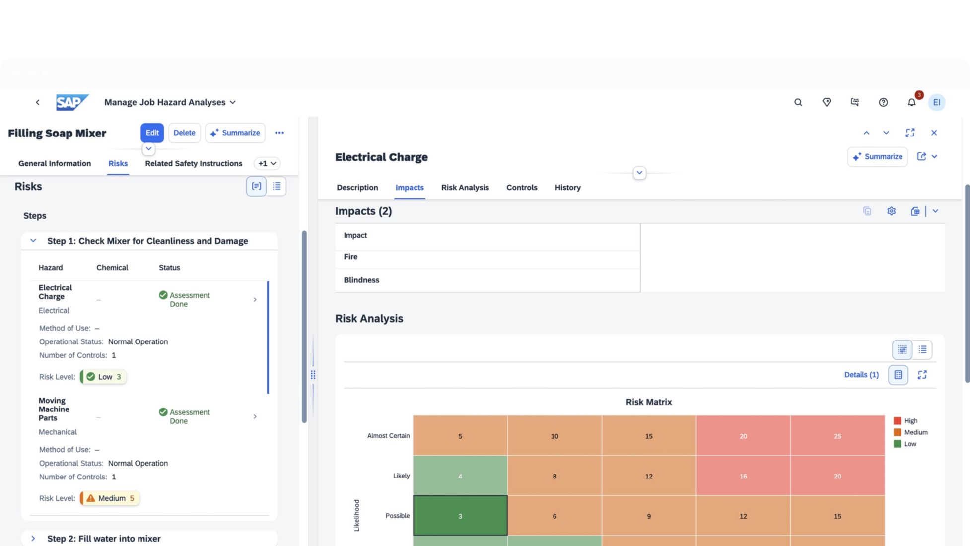
Task: Expand Step 2: Fill water into mixer
Action: (33, 539)
